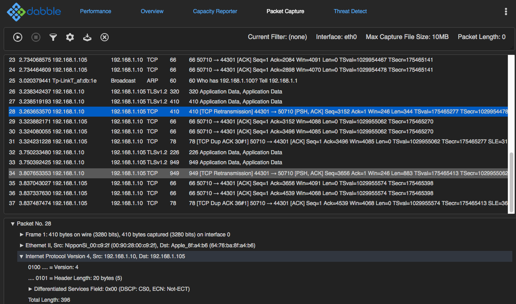Expand the Frame 1 details row
Image resolution: width=516 pixels, height=304 pixels.
[x=22, y=235]
